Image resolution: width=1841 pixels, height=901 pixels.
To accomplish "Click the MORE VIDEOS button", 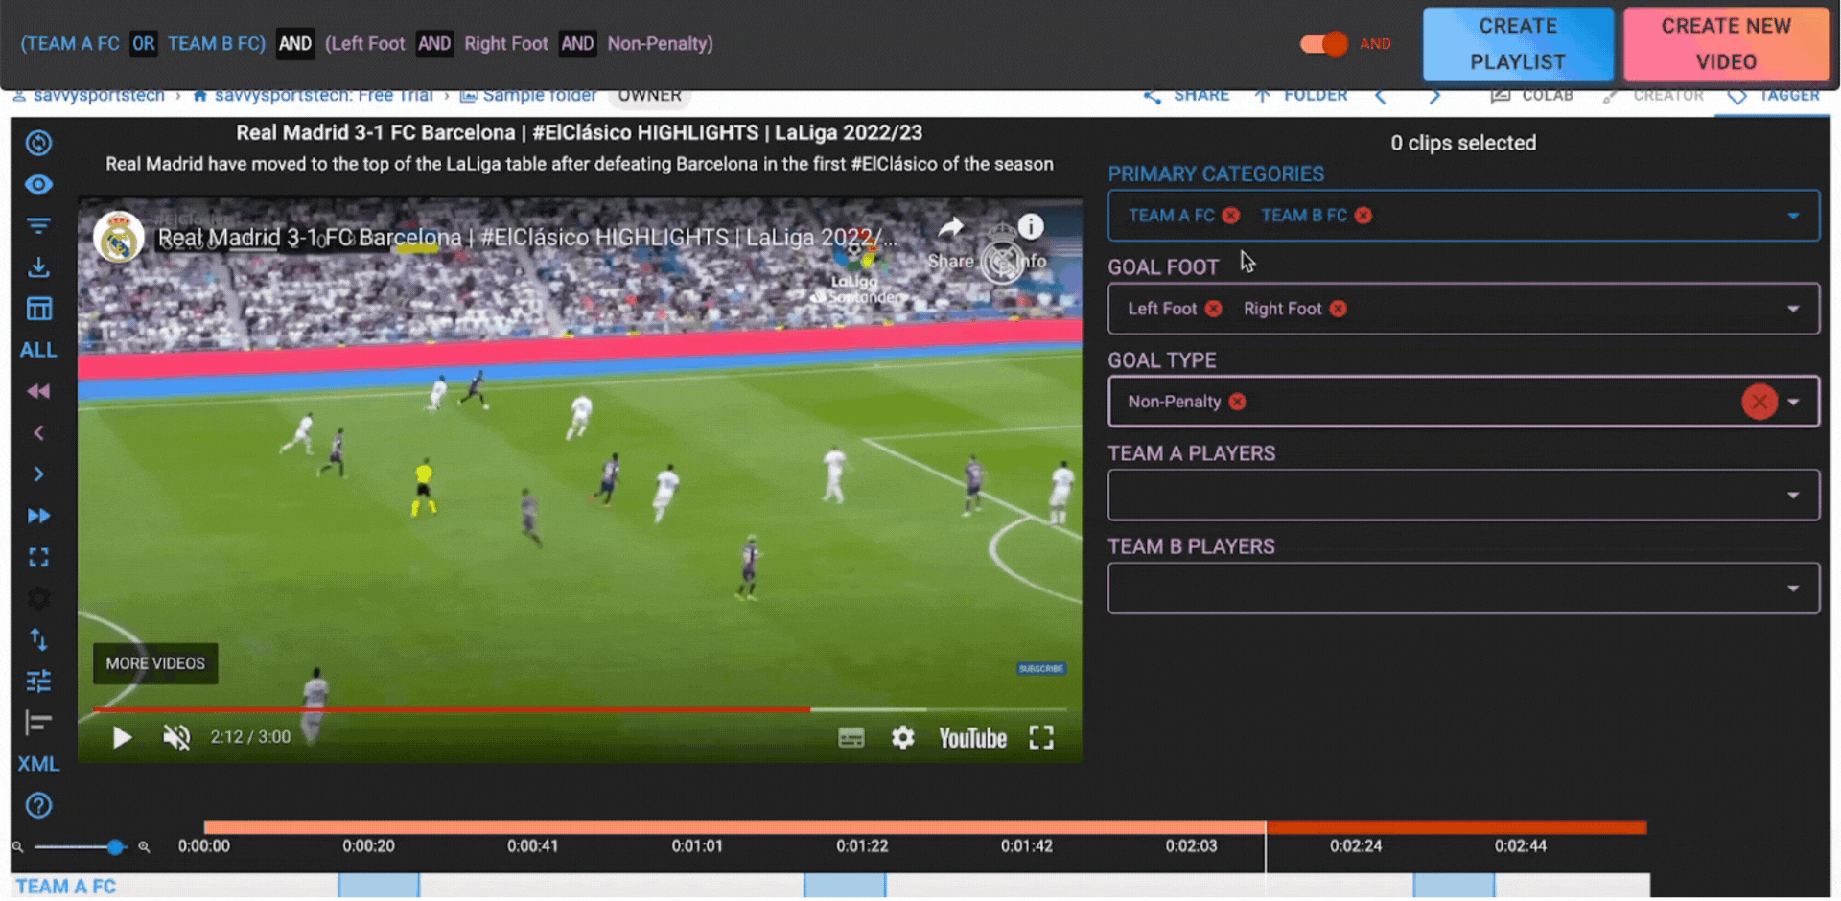I will click(155, 663).
